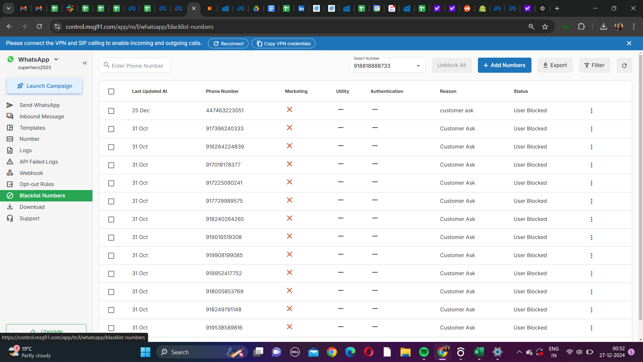Open three-dot menu for 447463223051 row
Viewport: 643px width, 362px height.
(591, 111)
